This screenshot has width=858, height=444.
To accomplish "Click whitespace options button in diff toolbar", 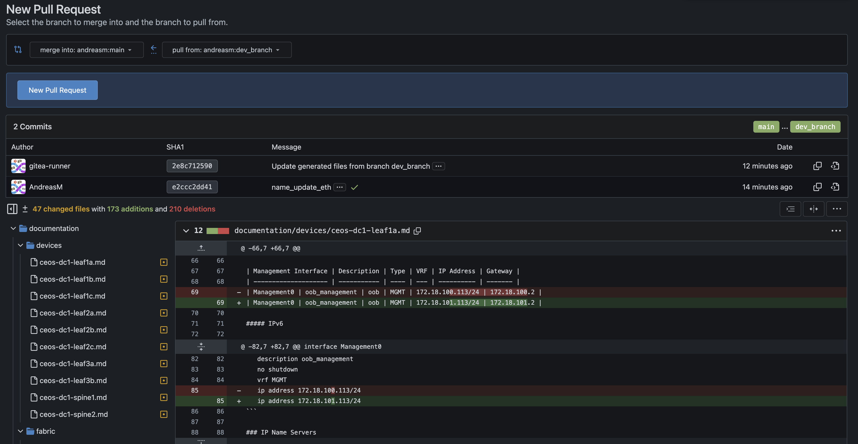I will click(790, 209).
